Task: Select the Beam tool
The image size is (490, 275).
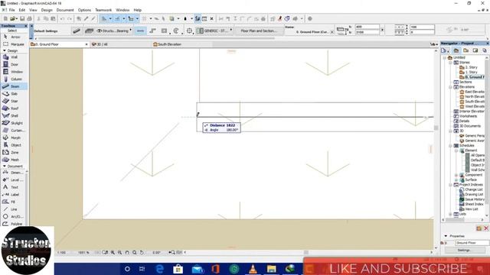Action: [x=14, y=86]
